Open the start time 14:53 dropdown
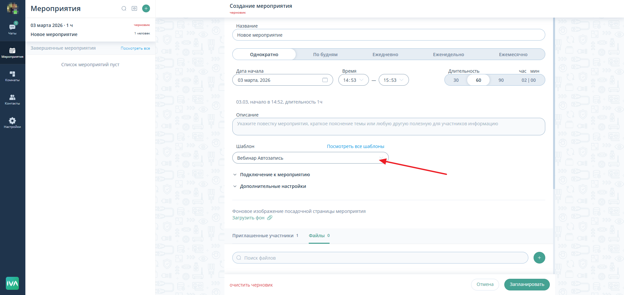This screenshot has height=295, width=624. (353, 80)
